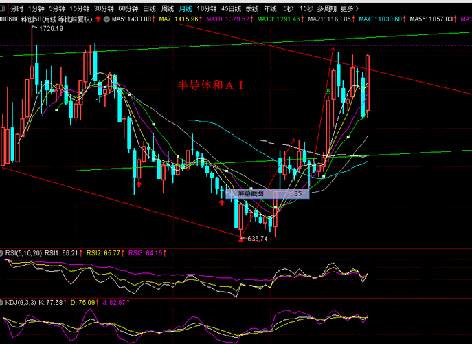Open the 更多 periods expander

pyautogui.click(x=350, y=8)
